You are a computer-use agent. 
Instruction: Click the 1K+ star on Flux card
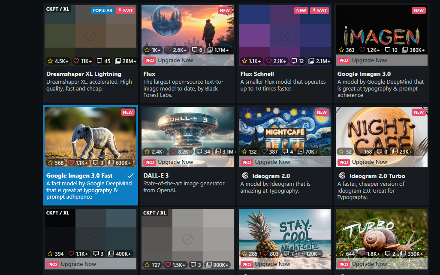pyautogui.click(x=152, y=50)
